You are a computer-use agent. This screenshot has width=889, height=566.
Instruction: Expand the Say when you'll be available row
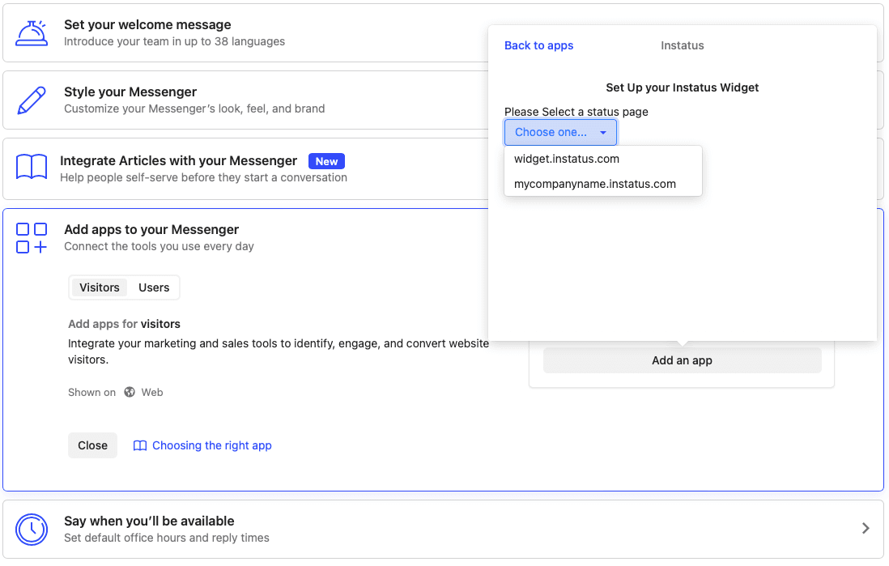865,527
